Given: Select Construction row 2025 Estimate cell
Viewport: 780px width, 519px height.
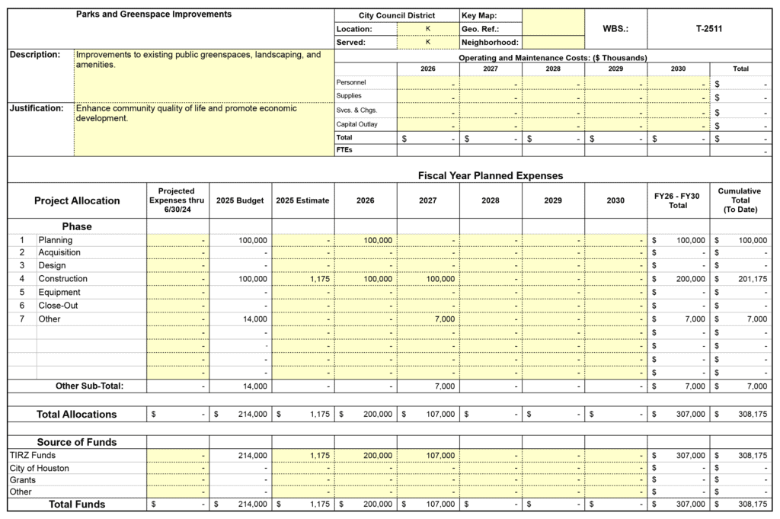Looking at the screenshot, I should click(x=302, y=279).
